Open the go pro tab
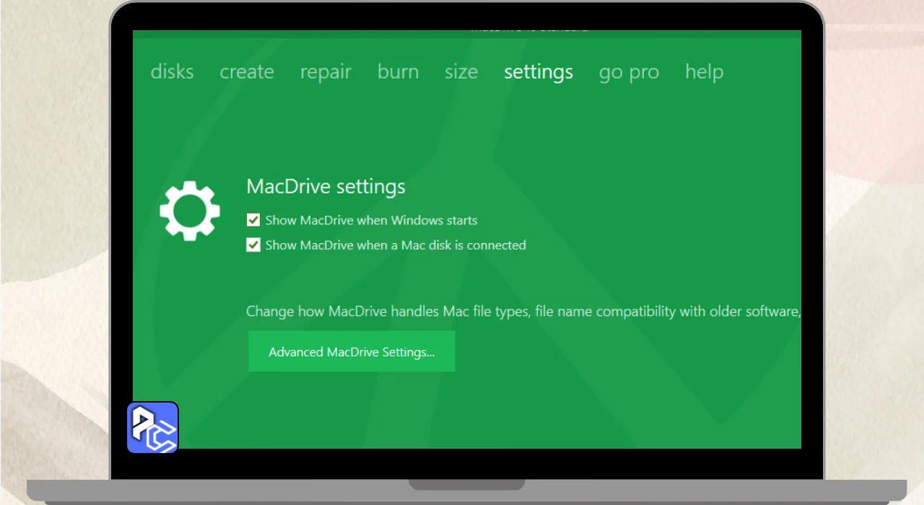Image resolution: width=924 pixels, height=505 pixels. tap(629, 73)
